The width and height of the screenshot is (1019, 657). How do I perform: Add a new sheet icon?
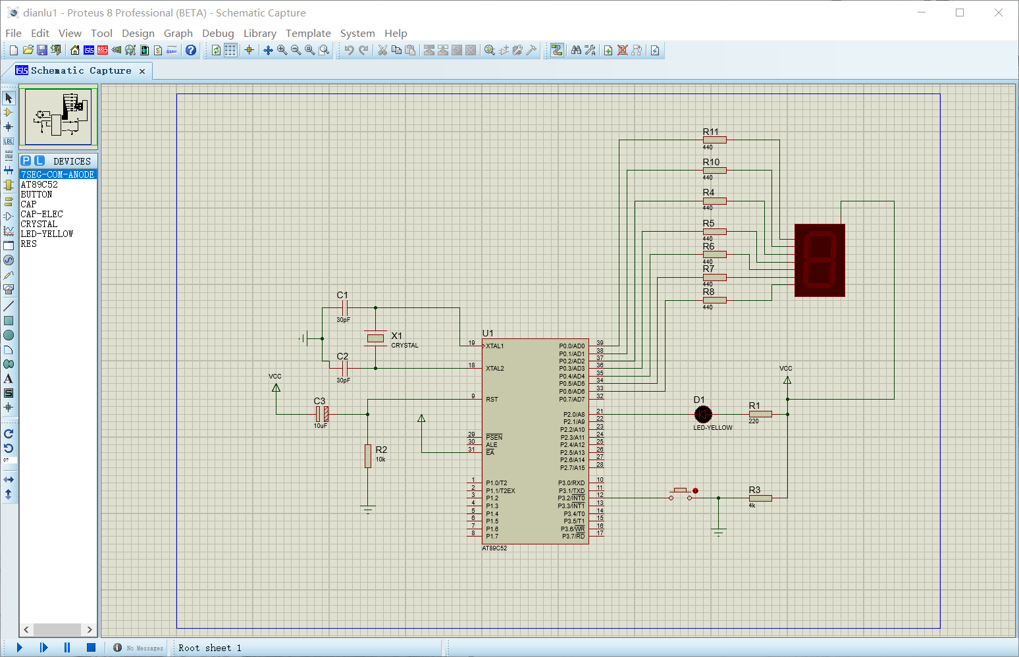point(608,50)
